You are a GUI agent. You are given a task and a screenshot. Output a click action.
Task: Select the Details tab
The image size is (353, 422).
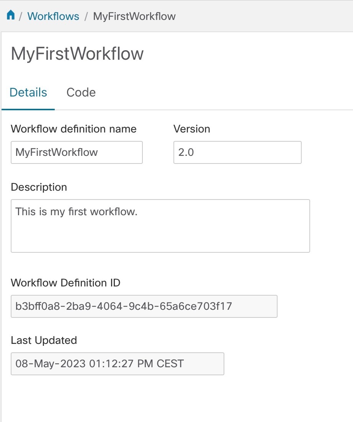point(28,92)
